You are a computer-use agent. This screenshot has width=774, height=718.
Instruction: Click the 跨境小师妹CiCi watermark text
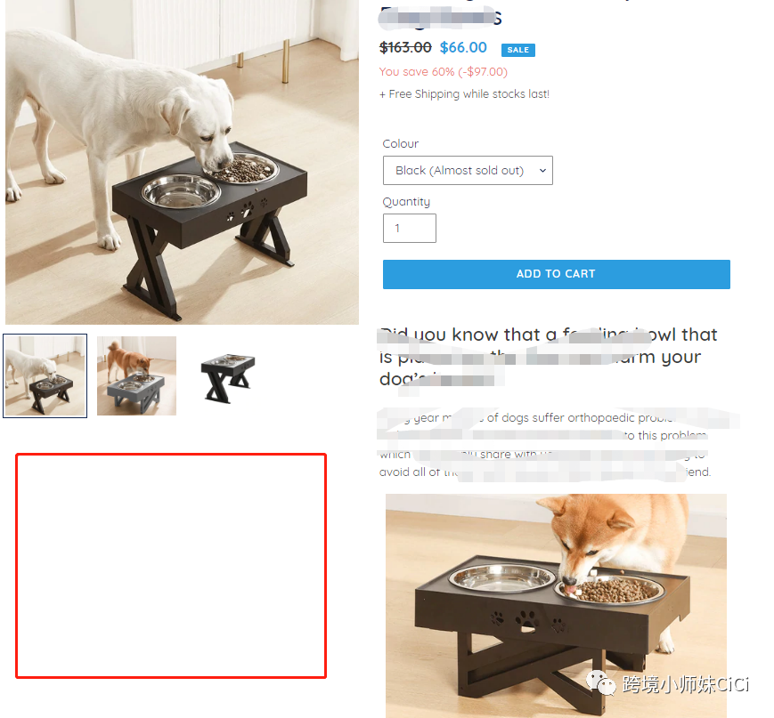coord(686,684)
